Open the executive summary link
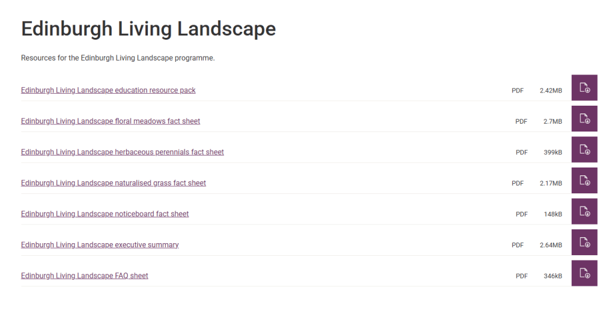The image size is (615, 311). [x=100, y=245]
